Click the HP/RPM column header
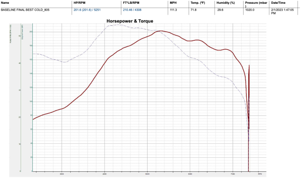 click(x=79, y=3)
